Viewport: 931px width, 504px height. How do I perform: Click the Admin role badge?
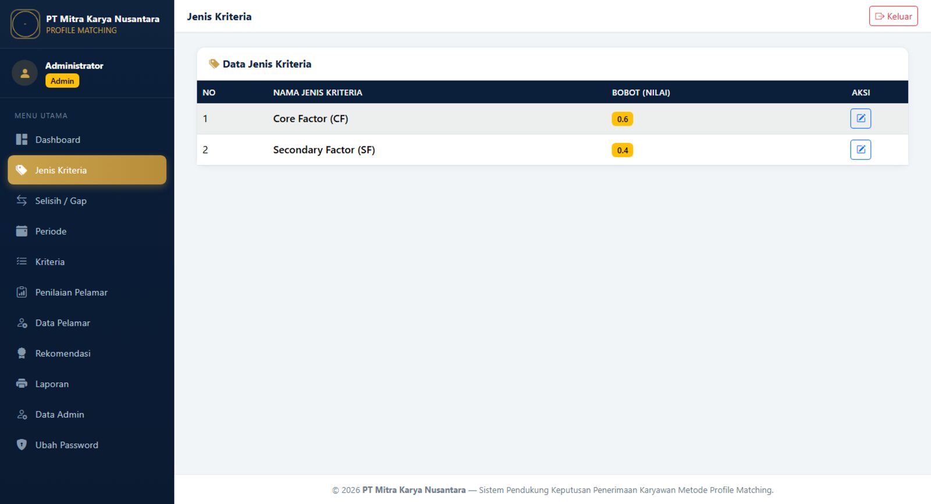62,81
